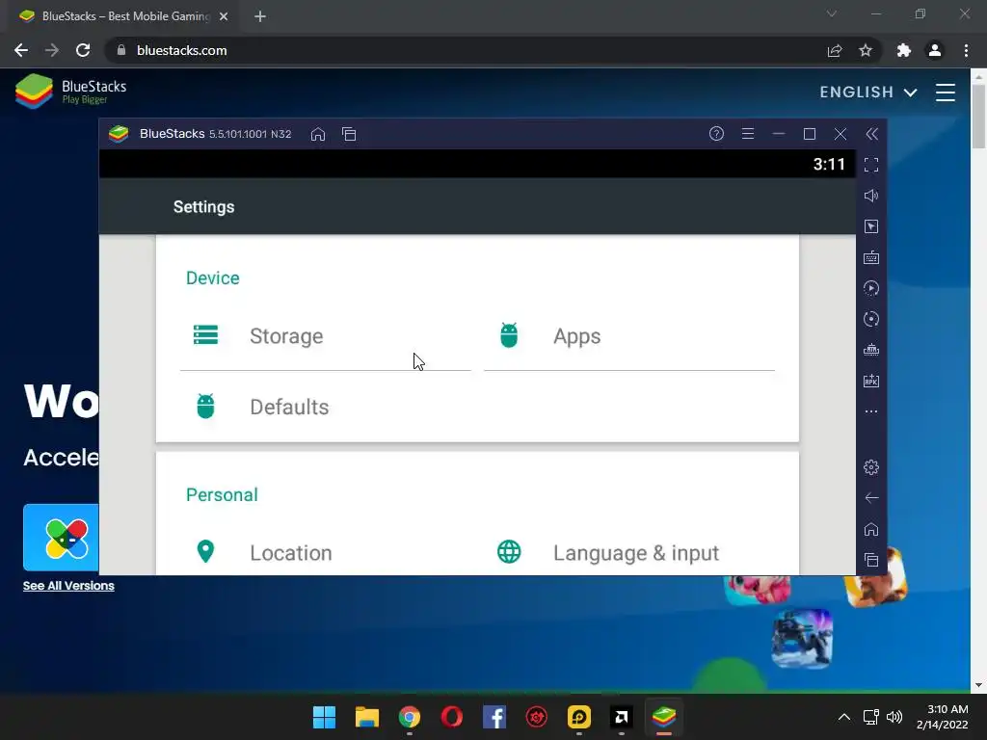Click the Android home icon in sidebar
987x740 pixels.
click(871, 529)
